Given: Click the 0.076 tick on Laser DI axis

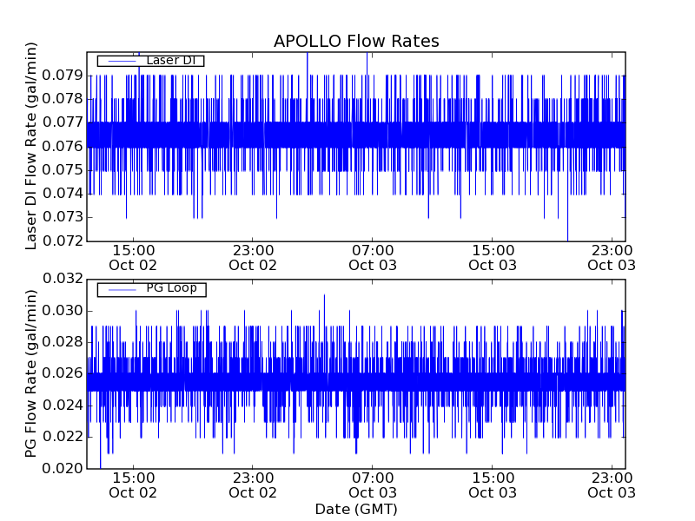Looking at the screenshot, I should coord(63,146).
